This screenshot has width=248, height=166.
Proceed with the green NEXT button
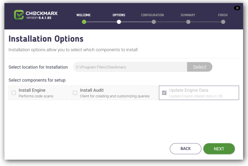pos(219,149)
